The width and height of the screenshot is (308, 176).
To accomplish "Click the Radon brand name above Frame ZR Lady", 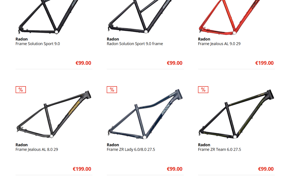I will [113, 145].
